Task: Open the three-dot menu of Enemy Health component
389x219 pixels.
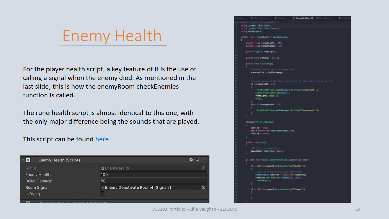Action: pos(204,160)
